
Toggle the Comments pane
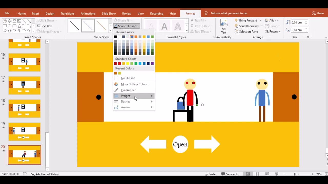point(230,174)
